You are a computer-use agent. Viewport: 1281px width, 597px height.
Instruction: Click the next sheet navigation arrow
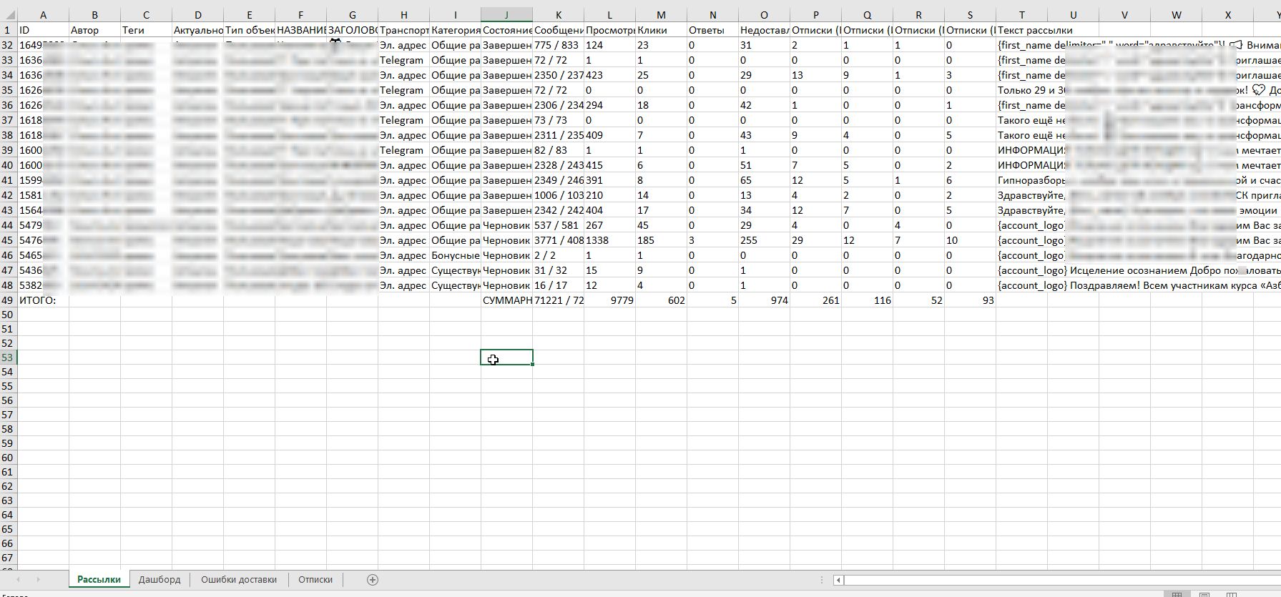coord(38,580)
